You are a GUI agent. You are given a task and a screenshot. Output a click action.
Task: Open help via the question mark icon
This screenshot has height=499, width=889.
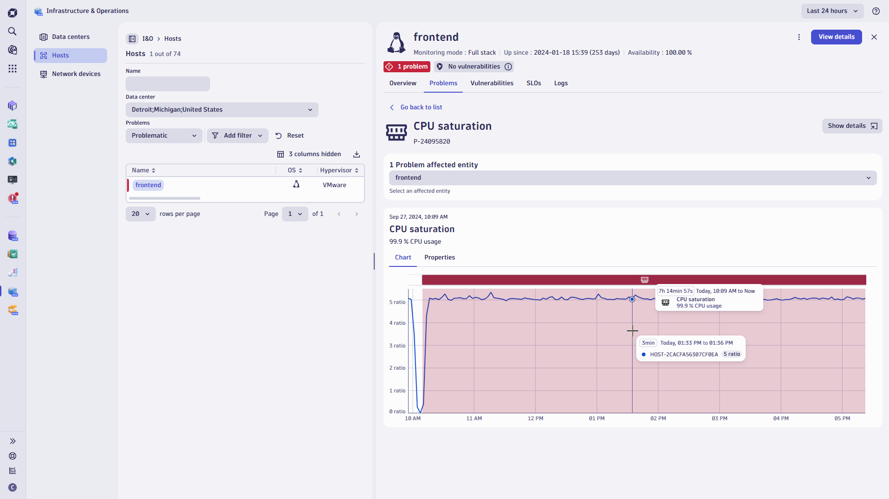click(x=876, y=11)
